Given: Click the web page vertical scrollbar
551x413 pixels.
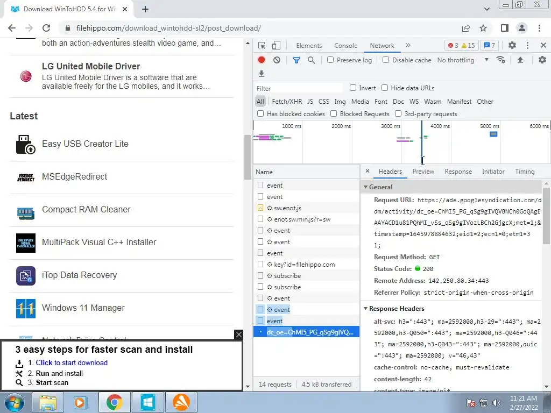Looking at the screenshot, I should coord(248,156).
